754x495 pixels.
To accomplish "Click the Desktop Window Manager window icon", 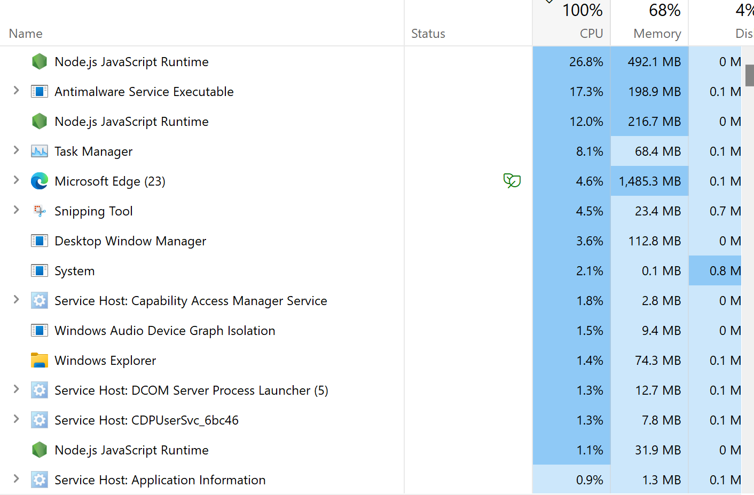I will [x=40, y=241].
